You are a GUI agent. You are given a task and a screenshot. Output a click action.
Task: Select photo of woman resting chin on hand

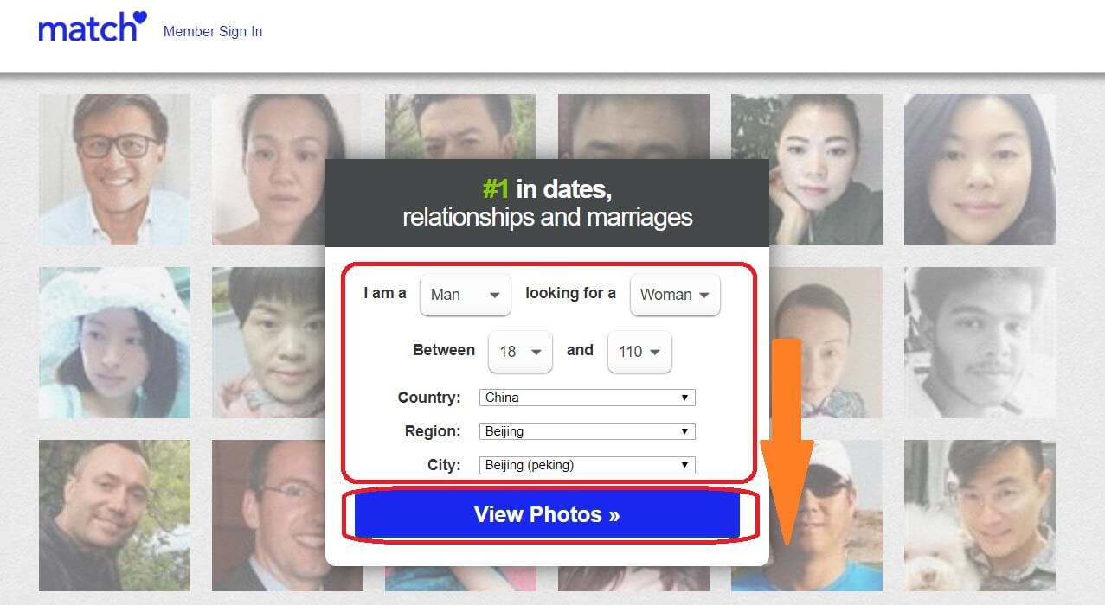(806, 169)
